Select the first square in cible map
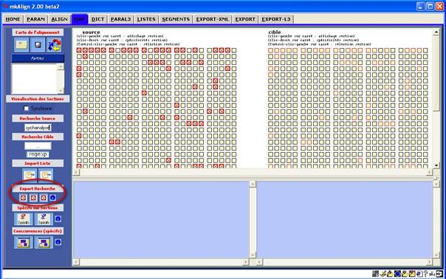Viewport: 446px width, 279px height. [x=270, y=50]
